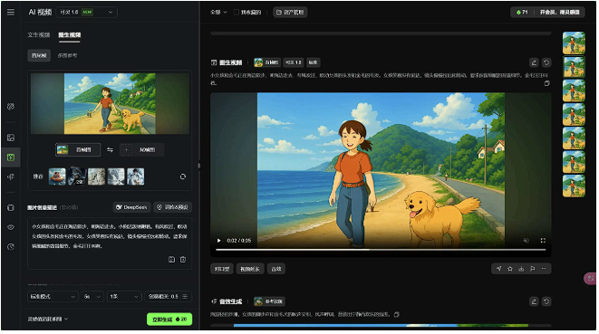Select the AI video sidebar icon
The width and height of the screenshot is (599, 334).
tap(11, 157)
